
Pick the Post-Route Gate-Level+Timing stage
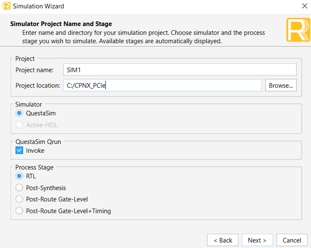[20, 211]
